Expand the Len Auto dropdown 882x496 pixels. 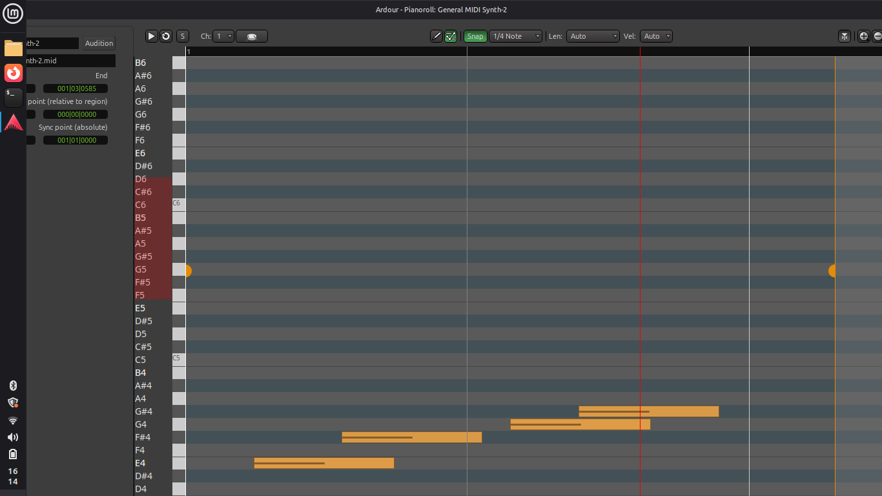(593, 36)
